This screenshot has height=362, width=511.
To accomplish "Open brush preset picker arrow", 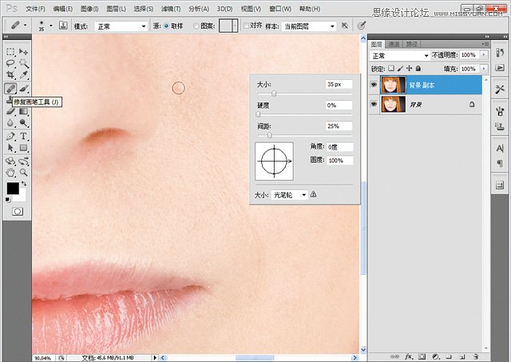I will [51, 26].
